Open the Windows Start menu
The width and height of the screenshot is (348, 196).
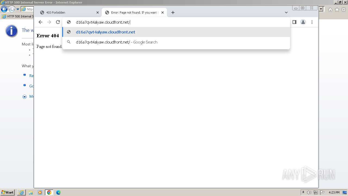(8, 192)
